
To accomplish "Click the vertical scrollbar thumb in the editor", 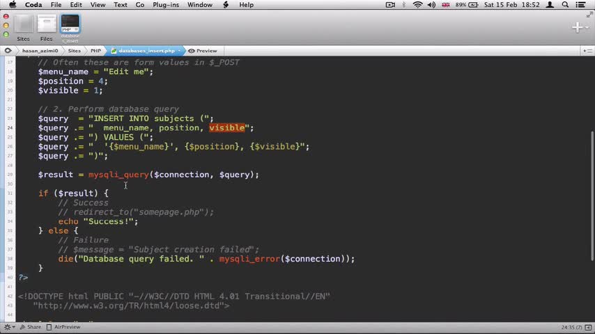I will coord(592,196).
